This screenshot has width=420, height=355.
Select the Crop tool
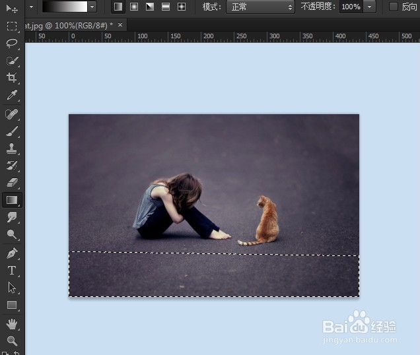(x=12, y=78)
